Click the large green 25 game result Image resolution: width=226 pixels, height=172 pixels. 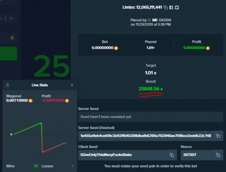tap(52, 66)
